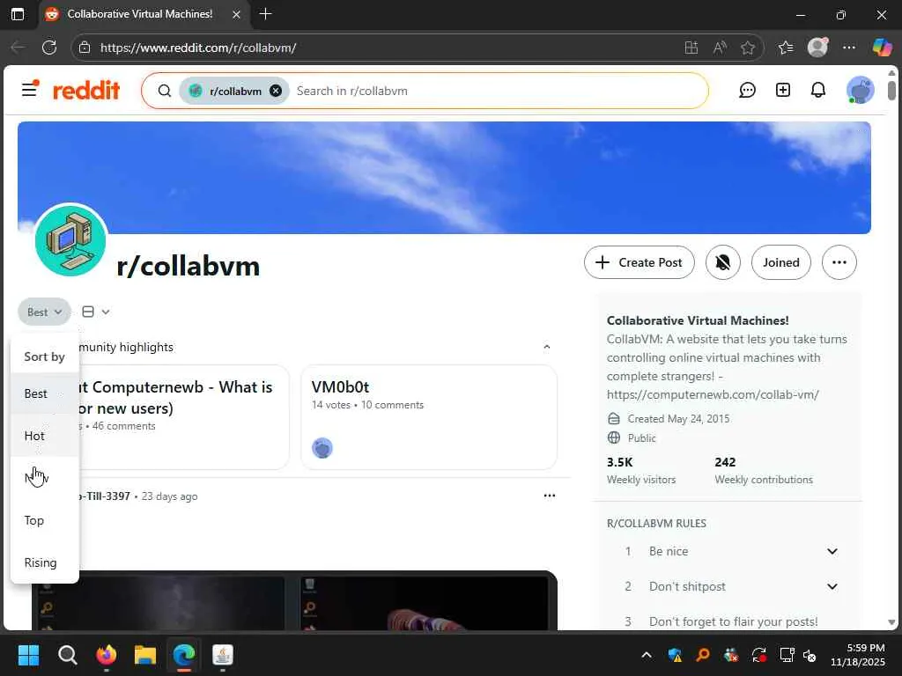The image size is (902, 676).
Task: Click the avatar in the VM0b0t card
Action: (x=322, y=448)
